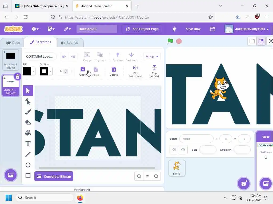
Task: Click the Group icon
Action: click(87, 55)
